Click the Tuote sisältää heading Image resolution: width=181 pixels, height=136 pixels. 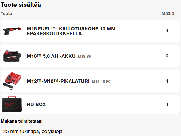coord(21,5)
